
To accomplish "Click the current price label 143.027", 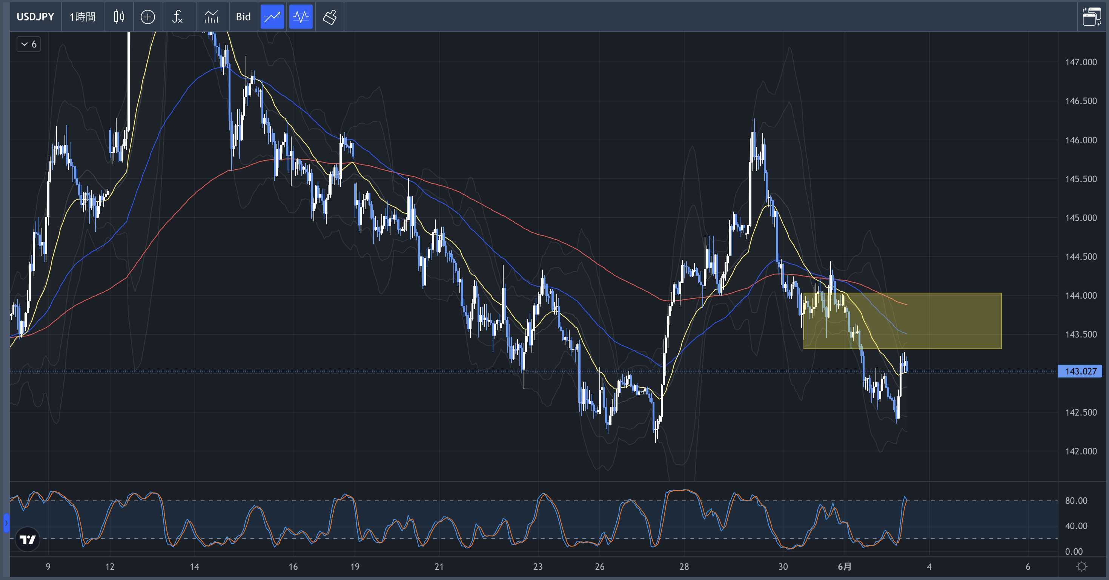I will (1080, 371).
